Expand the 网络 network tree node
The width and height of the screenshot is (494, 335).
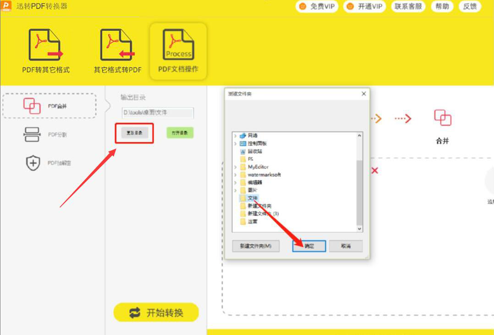point(235,136)
